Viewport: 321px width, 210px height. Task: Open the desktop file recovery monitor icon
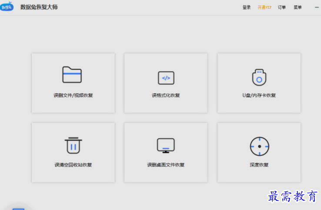166,146
